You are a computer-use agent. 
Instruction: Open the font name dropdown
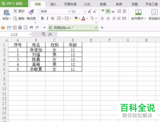coord(69,12)
